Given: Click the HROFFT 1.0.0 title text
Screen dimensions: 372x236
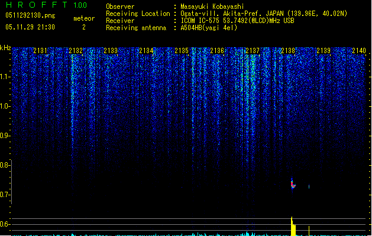Looking at the screenshot, I should click(46, 5).
